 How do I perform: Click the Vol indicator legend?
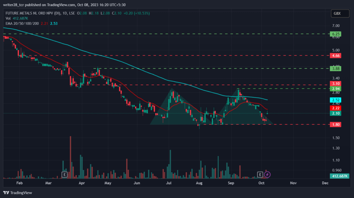8,19
